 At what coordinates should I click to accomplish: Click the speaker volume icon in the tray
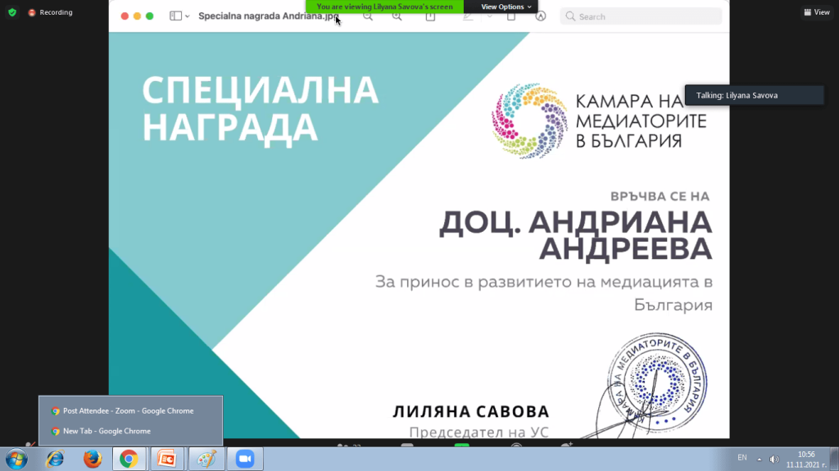(x=774, y=460)
